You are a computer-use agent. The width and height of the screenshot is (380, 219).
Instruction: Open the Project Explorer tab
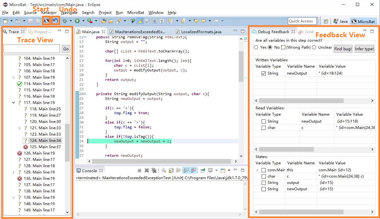[40, 32]
